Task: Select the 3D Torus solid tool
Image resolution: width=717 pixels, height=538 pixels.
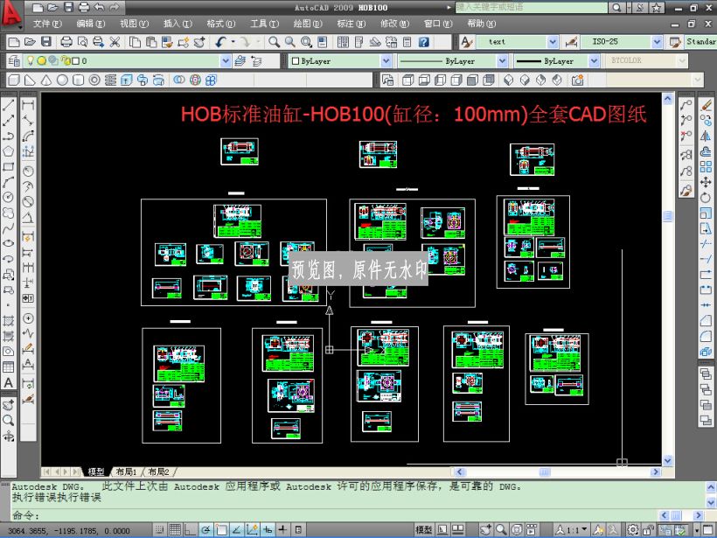Action: pos(94,80)
